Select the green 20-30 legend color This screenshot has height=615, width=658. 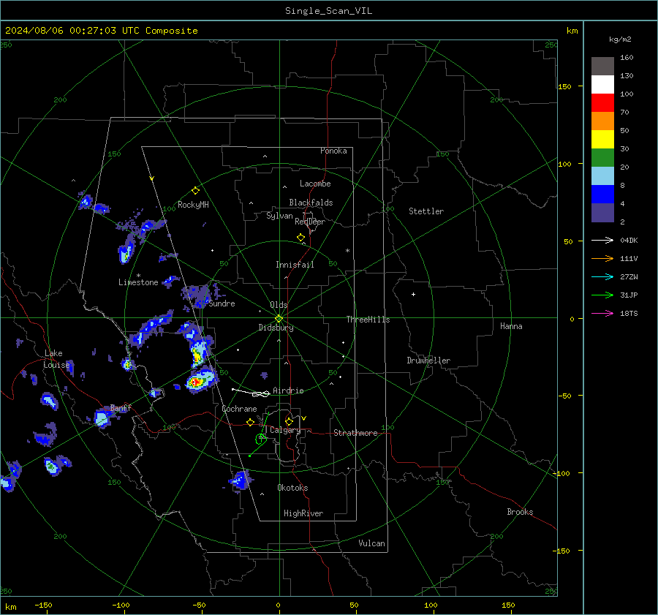(x=602, y=157)
